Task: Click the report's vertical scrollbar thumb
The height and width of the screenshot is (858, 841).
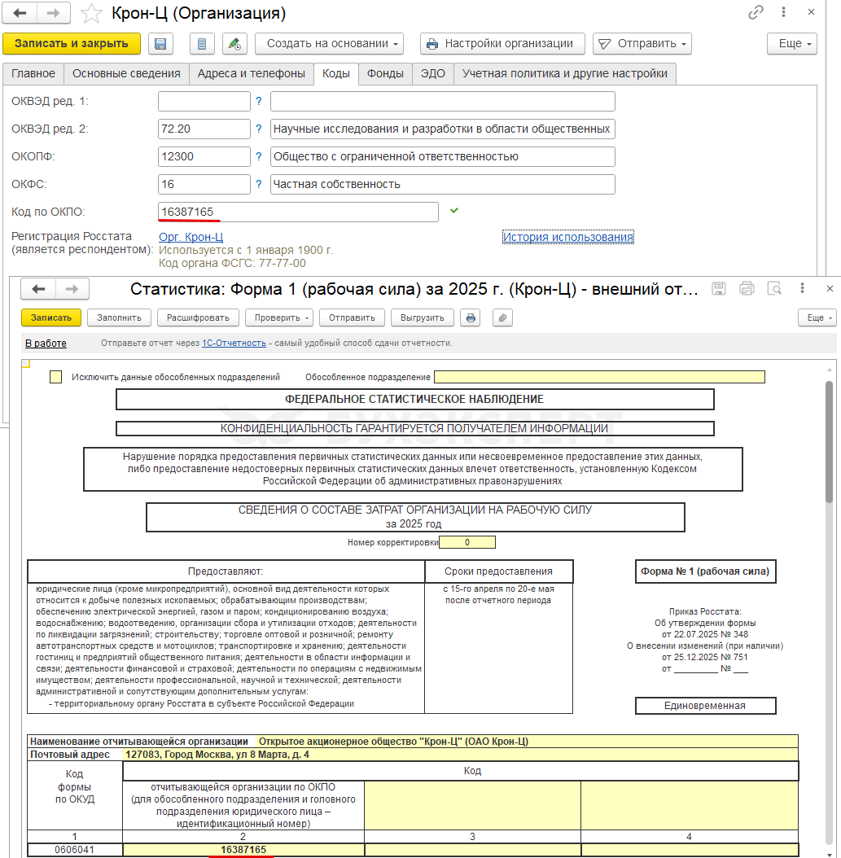Action: click(829, 441)
